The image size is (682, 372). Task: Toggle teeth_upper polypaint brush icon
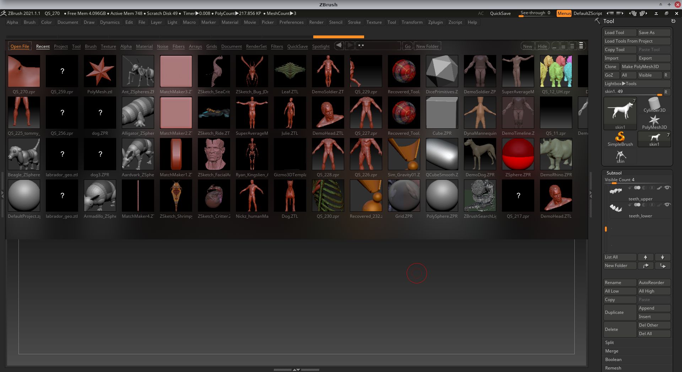pyautogui.click(x=659, y=188)
